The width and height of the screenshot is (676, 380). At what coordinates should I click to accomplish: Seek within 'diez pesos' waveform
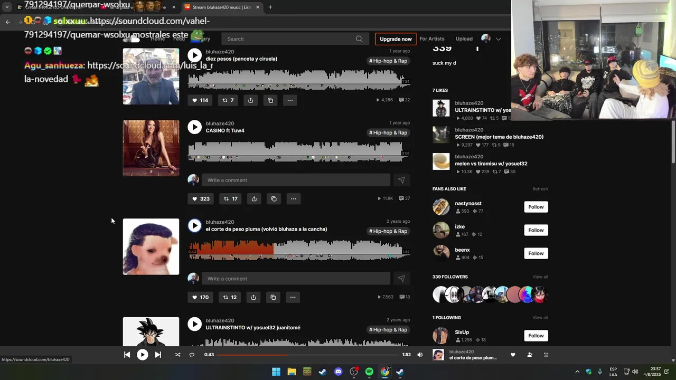tap(299, 79)
